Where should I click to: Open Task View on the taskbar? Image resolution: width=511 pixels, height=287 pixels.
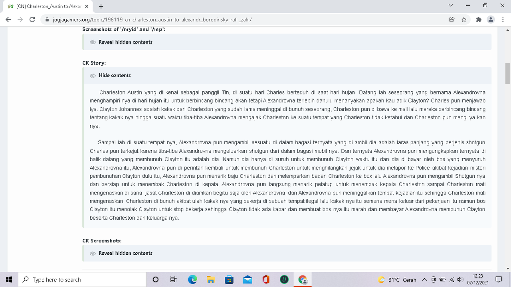[174, 279]
